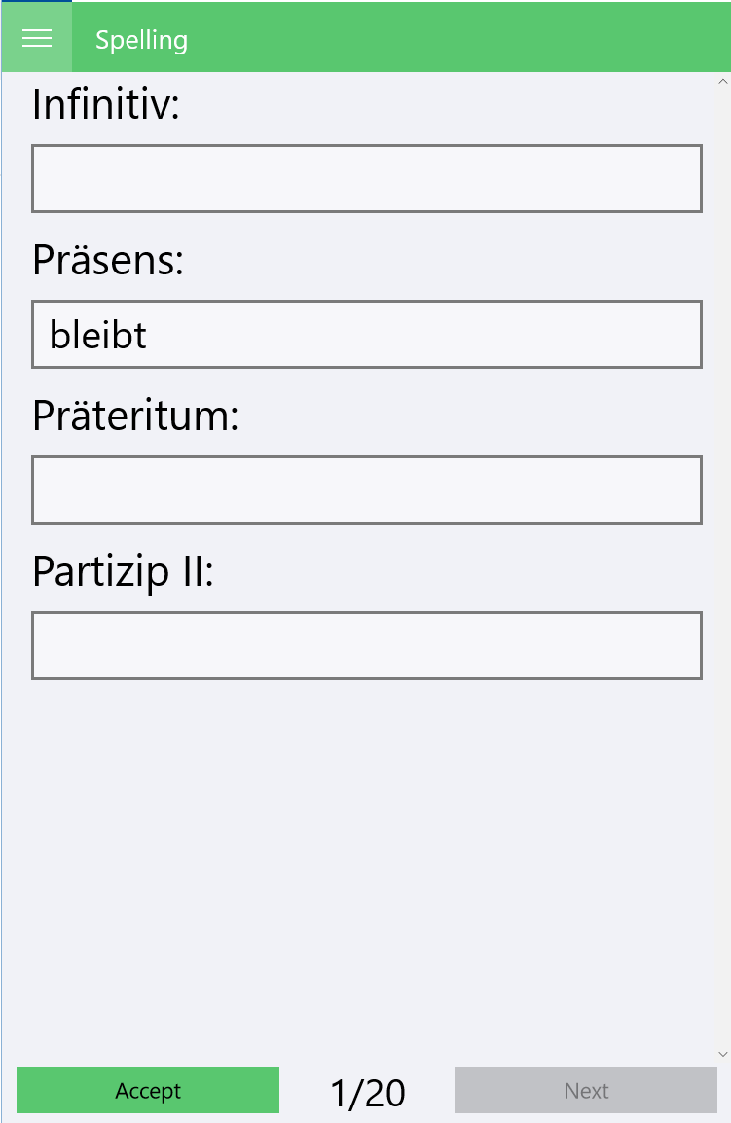Click blank footer space between counter and Next
Image resolution: width=731 pixels, height=1123 pixels.
430,1091
